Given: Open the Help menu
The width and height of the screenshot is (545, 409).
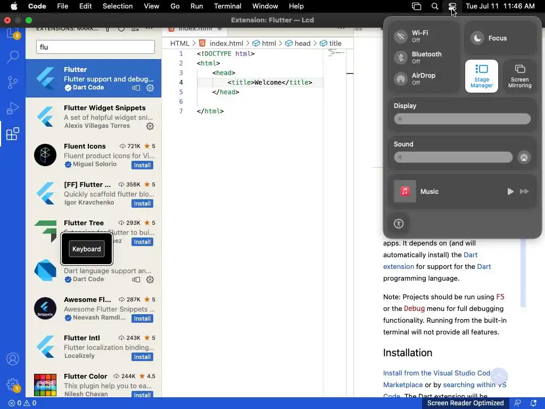Looking at the screenshot, I should (296, 6).
